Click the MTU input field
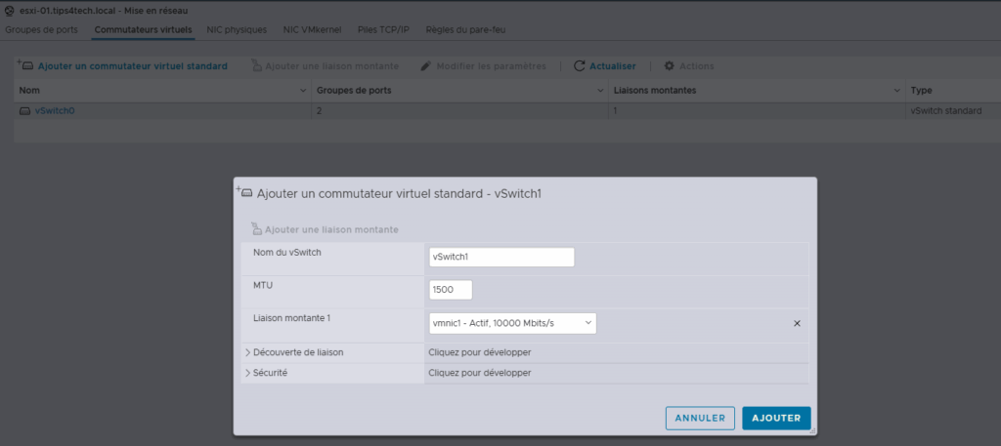This screenshot has width=1001, height=446. pos(451,290)
